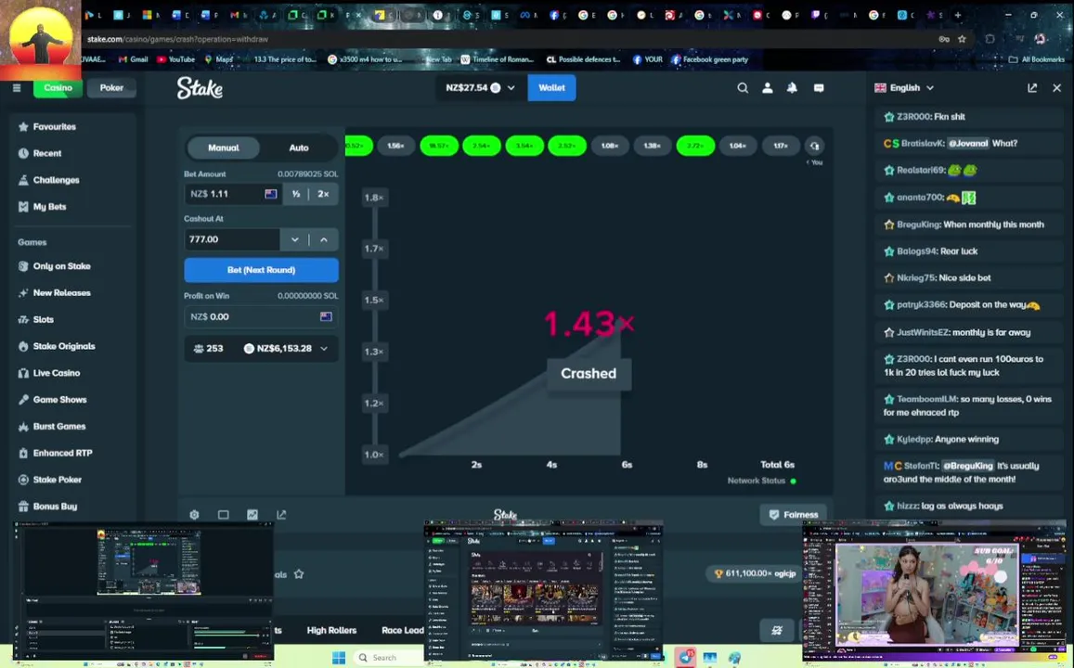The height and width of the screenshot is (668, 1074).
Task: Double the bet with 2× button
Action: (x=323, y=194)
